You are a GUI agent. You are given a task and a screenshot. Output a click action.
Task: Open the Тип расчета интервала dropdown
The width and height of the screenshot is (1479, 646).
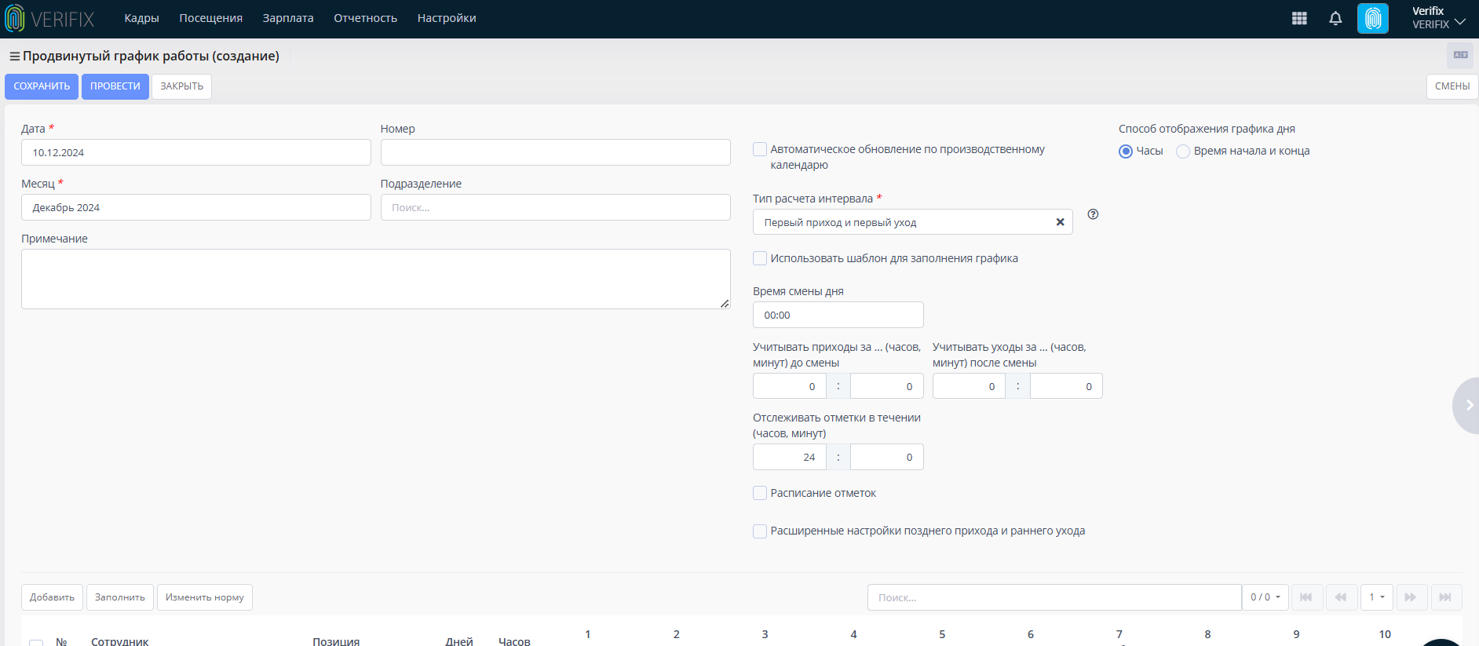point(912,222)
